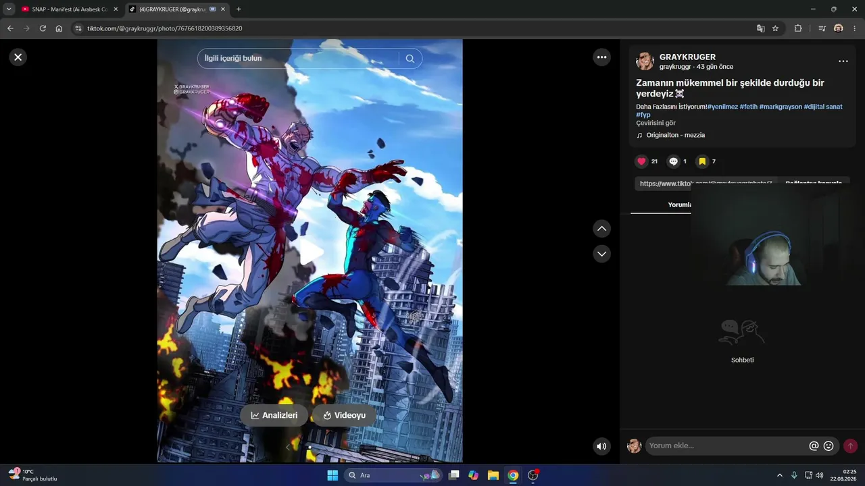
Task: Launch Copilot from the taskbar
Action: pos(473,475)
